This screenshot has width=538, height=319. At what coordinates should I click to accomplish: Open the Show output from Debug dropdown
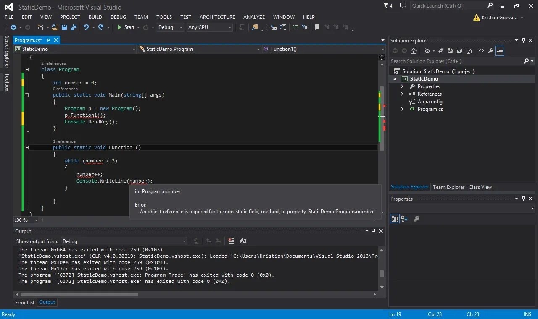click(124, 241)
